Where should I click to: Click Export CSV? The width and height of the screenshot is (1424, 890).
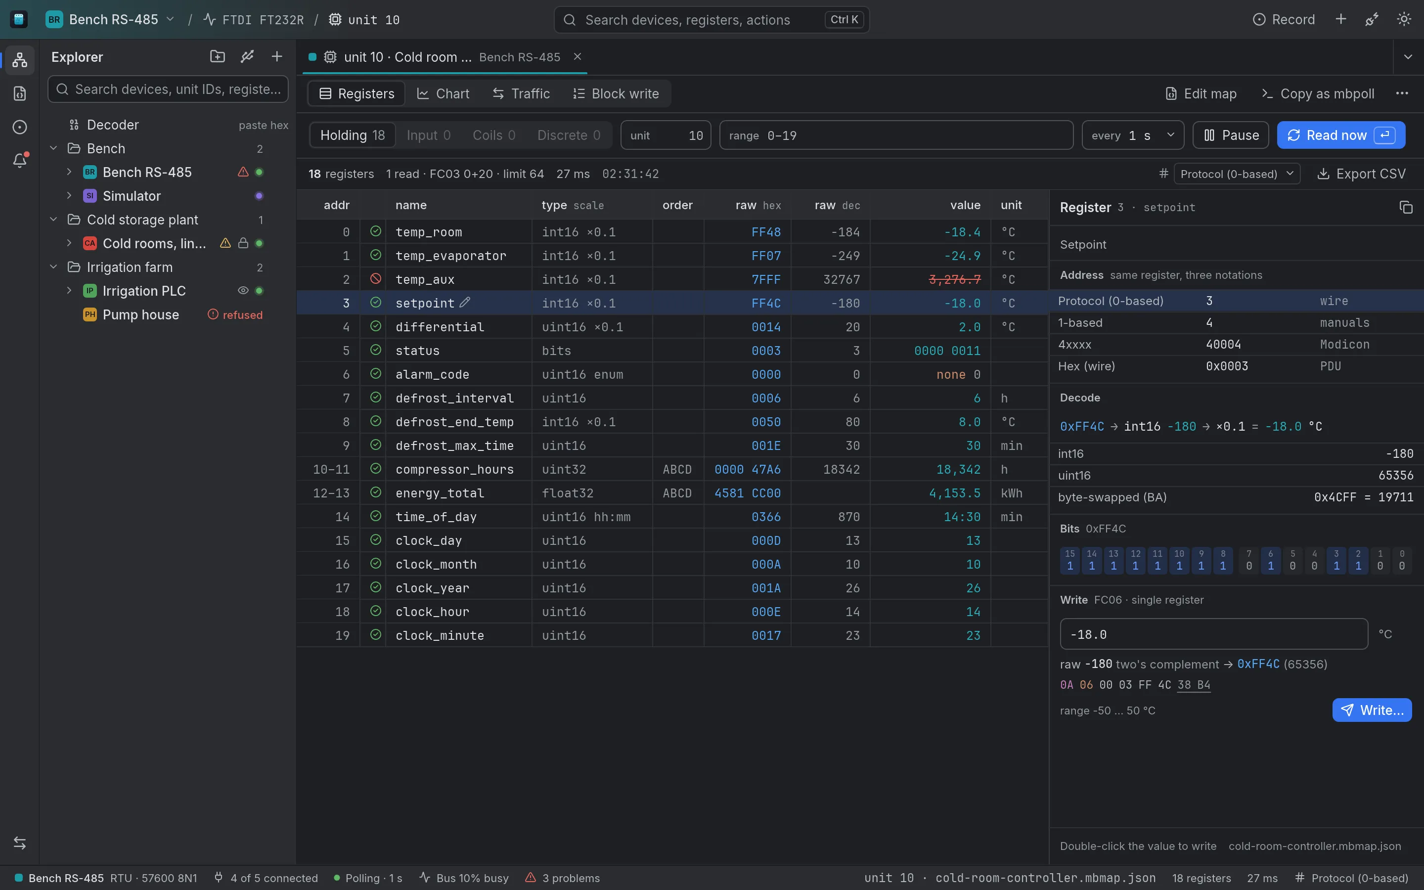(1361, 174)
